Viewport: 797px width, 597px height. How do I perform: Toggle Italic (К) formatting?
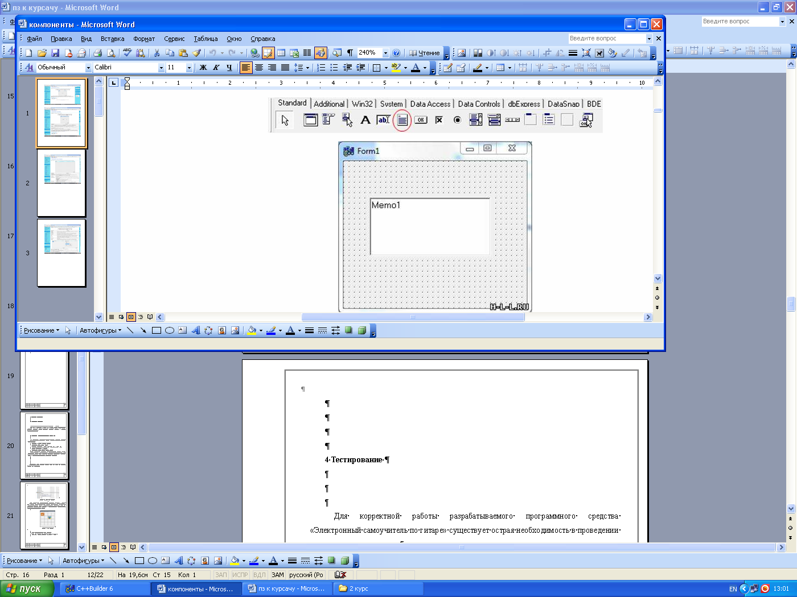pyautogui.click(x=216, y=68)
